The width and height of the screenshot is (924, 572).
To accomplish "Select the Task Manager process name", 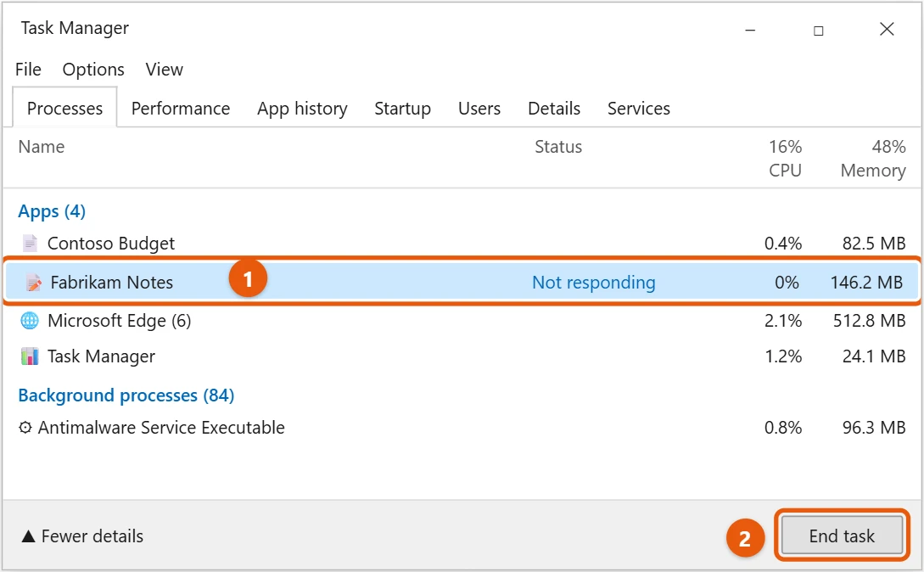I will tap(101, 356).
